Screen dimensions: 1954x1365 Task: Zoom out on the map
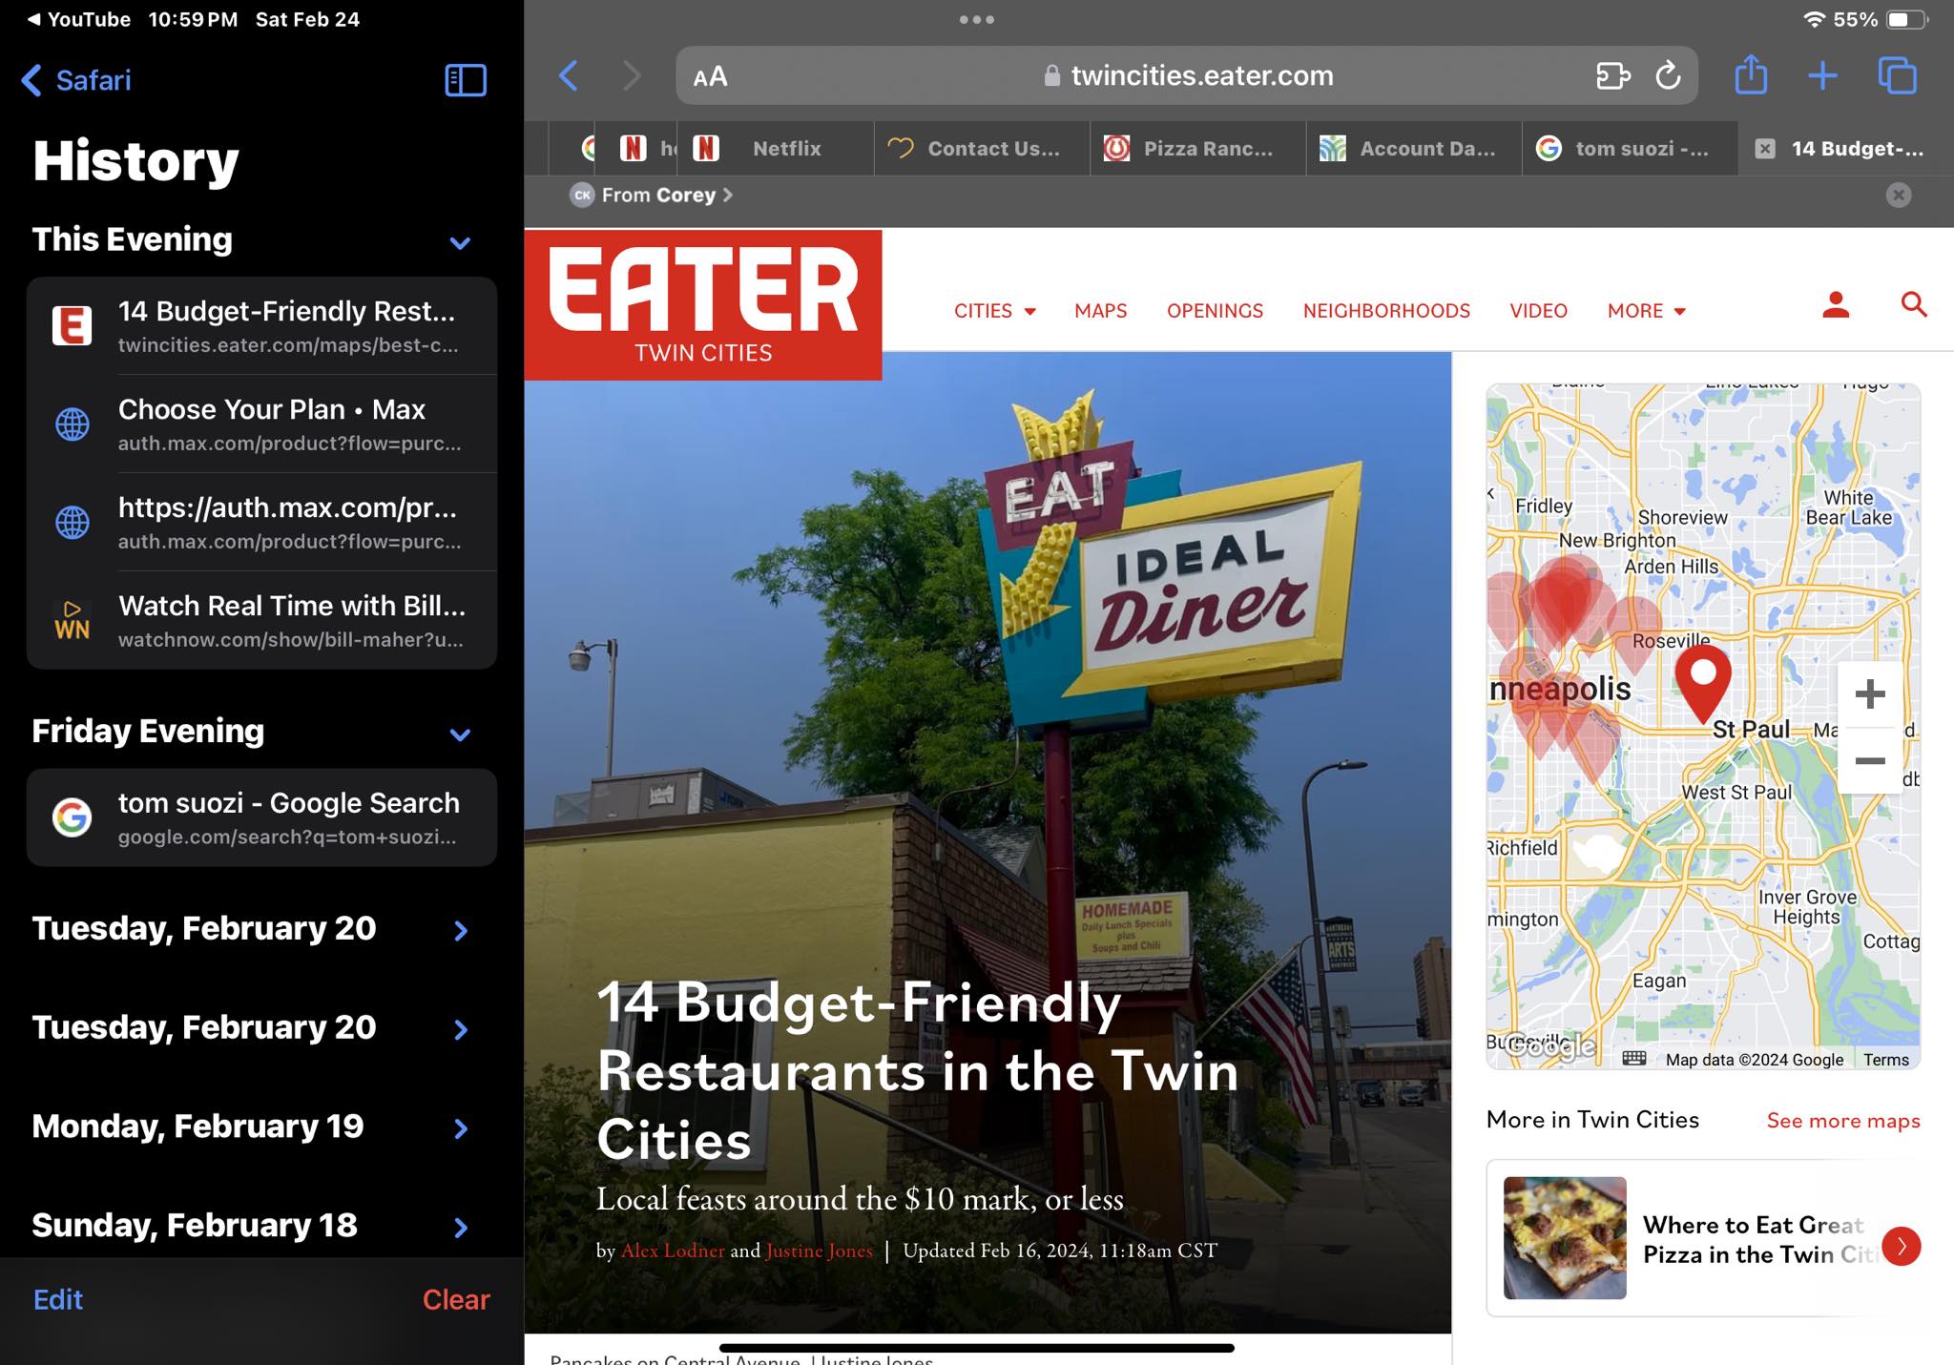tap(1870, 760)
